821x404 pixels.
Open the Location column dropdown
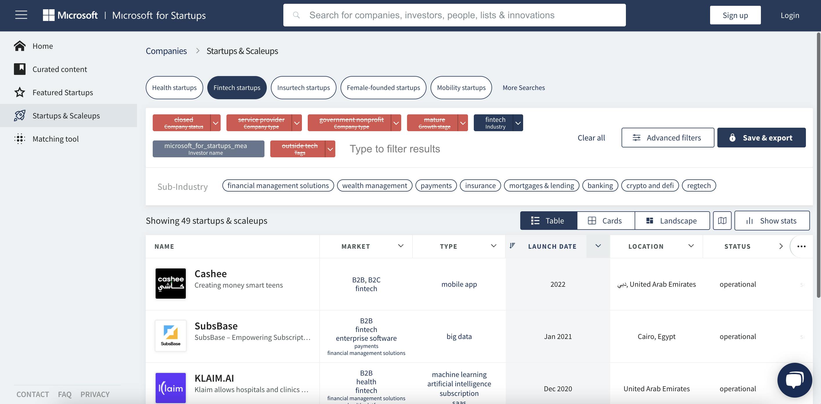click(691, 246)
